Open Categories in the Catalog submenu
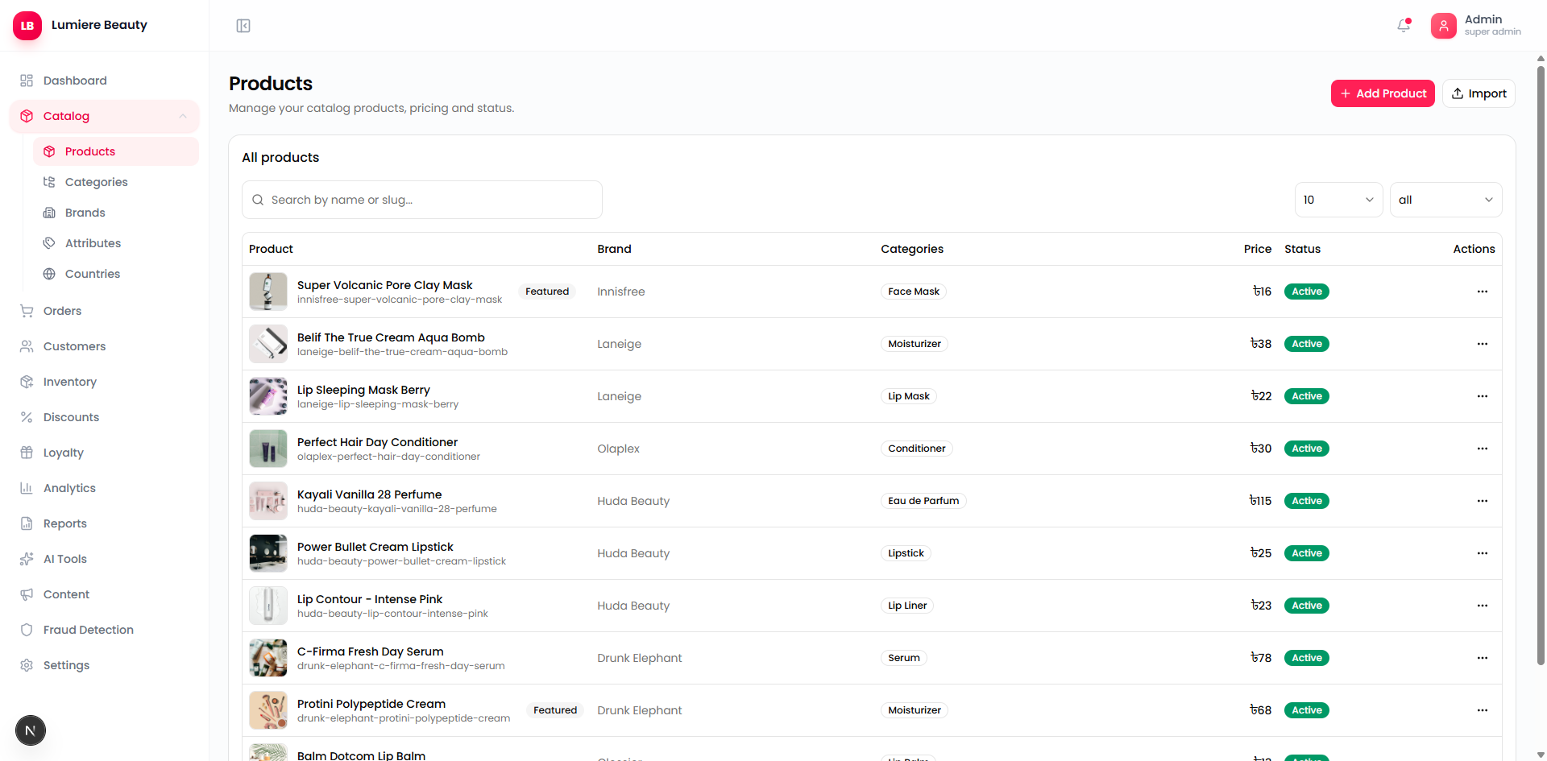 [x=116, y=182]
